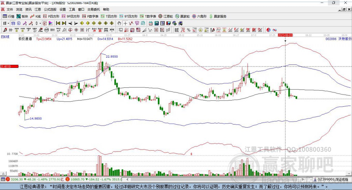Click the 2023-08-03 date marker
This screenshot has height=190, width=352.
(x=285, y=35)
